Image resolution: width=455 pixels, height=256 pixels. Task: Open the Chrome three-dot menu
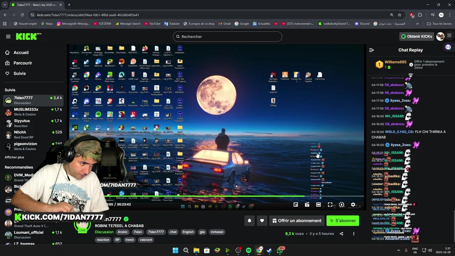(450, 15)
